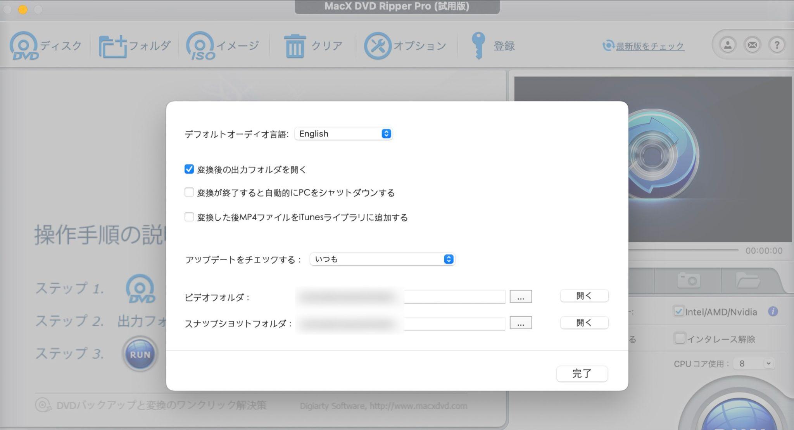The width and height of the screenshot is (794, 430).
Task: Click the 00:00:00 playback time readout
Action: pos(764,251)
